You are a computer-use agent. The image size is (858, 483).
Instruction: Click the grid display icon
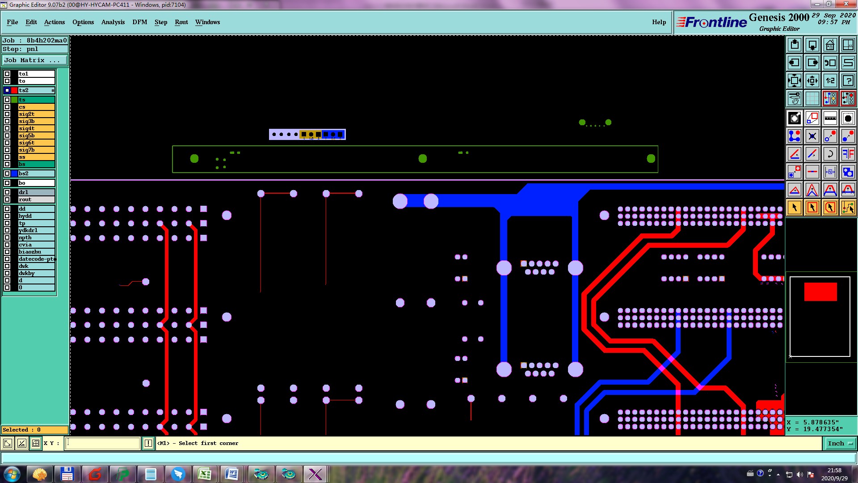812,98
